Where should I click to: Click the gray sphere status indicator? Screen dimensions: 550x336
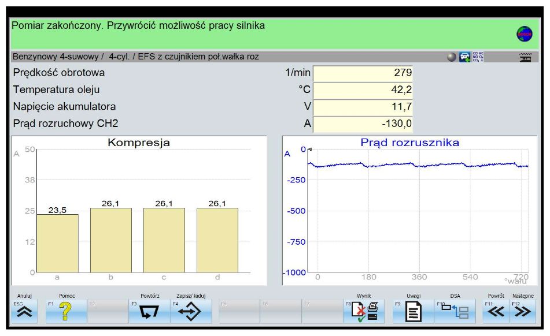tap(452, 57)
